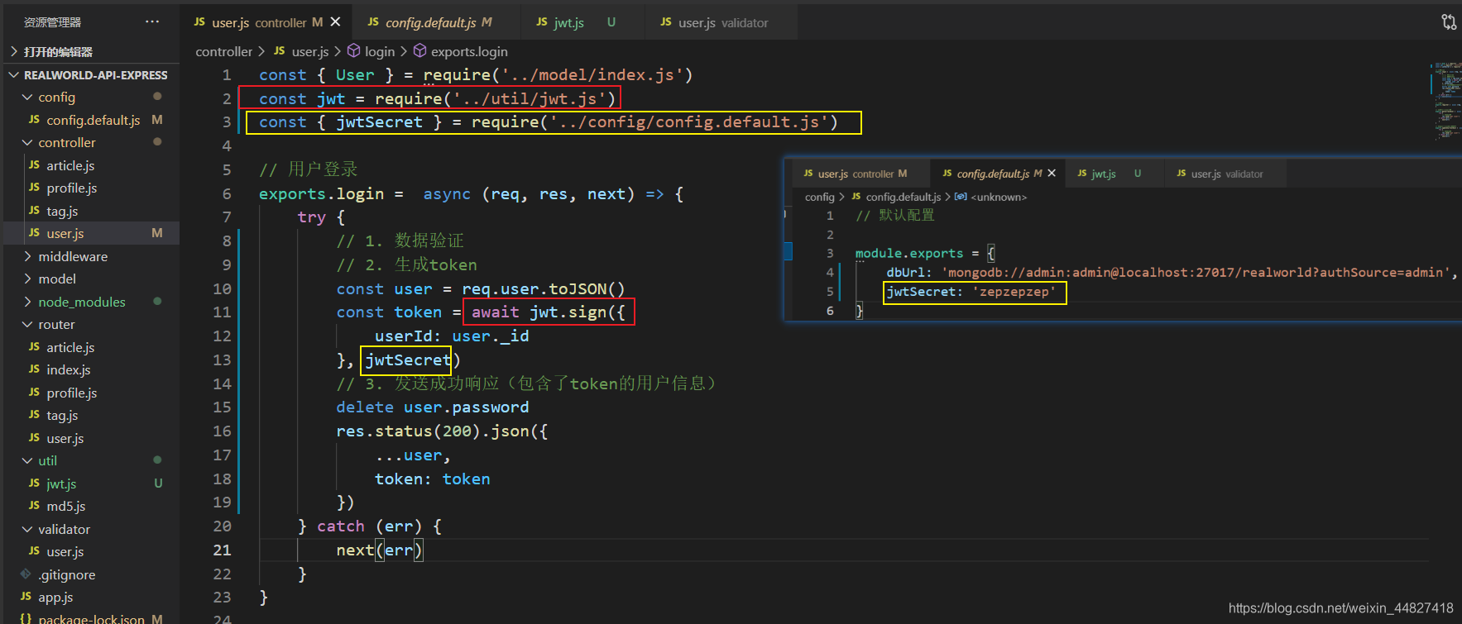1462x624 pixels.
Task: Click dbUrl mongodb string in inset editor
Action: 1196,272
